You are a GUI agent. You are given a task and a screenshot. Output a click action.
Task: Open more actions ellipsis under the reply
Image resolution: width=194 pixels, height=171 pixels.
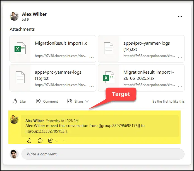(65, 141)
